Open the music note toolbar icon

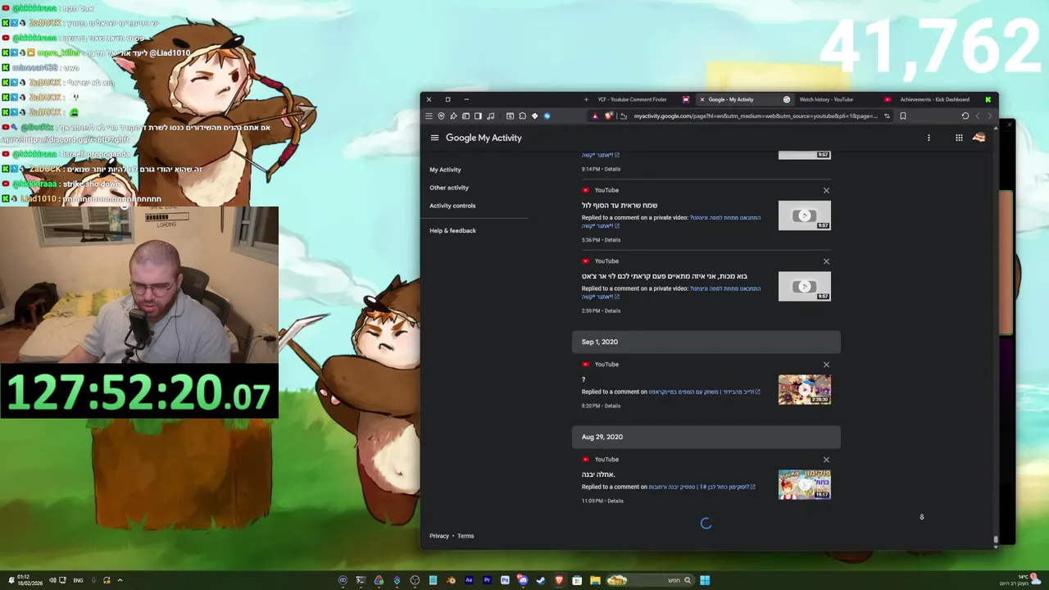(490, 116)
